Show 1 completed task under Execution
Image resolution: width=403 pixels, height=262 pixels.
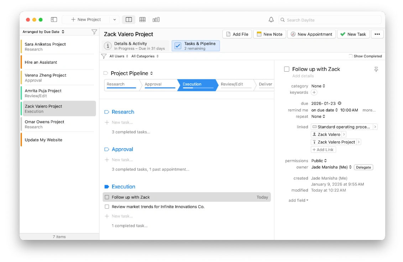click(x=130, y=226)
